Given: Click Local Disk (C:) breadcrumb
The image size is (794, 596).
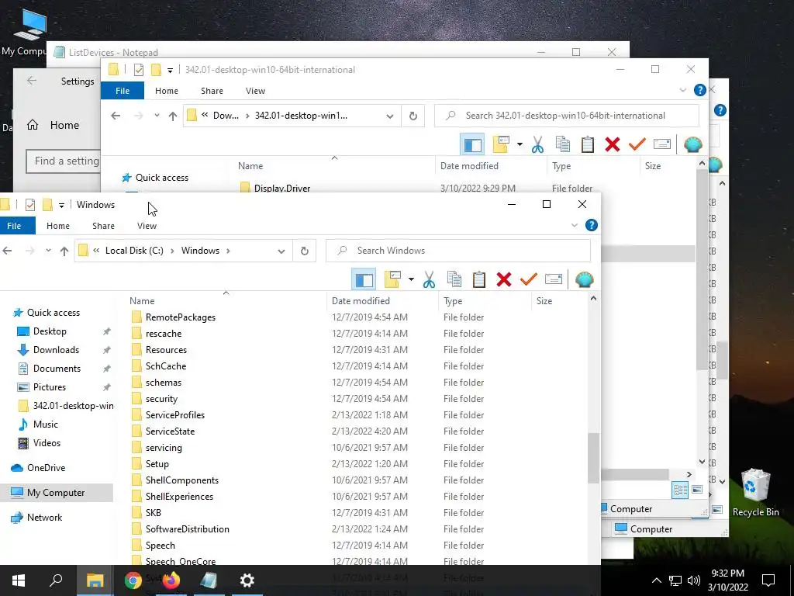Looking at the screenshot, I should [x=134, y=251].
